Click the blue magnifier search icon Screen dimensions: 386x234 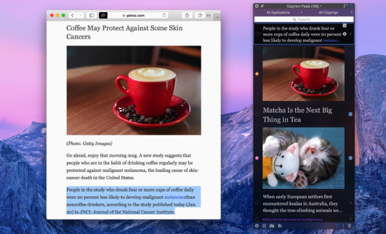pyautogui.click(x=351, y=6)
